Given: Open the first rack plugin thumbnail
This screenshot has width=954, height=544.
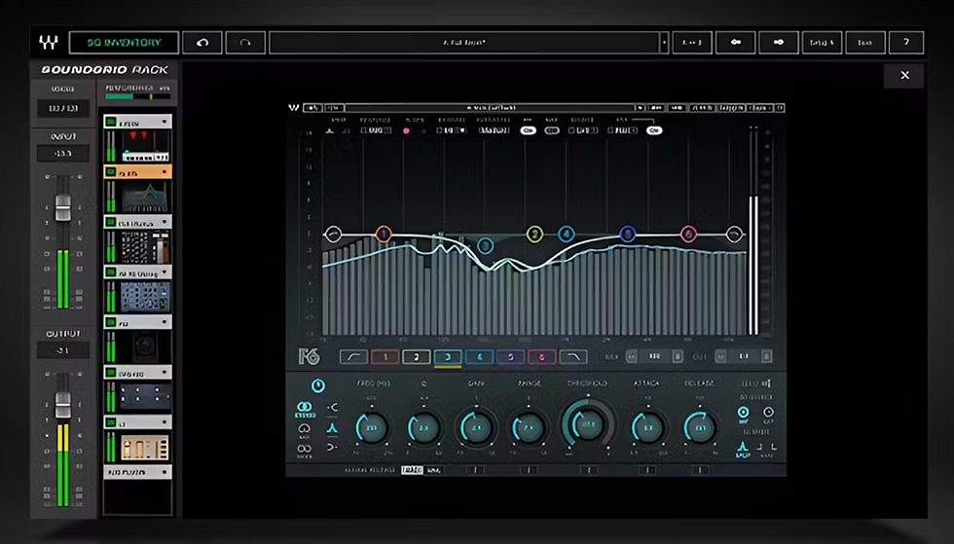Looking at the screenshot, I should click(x=145, y=146).
